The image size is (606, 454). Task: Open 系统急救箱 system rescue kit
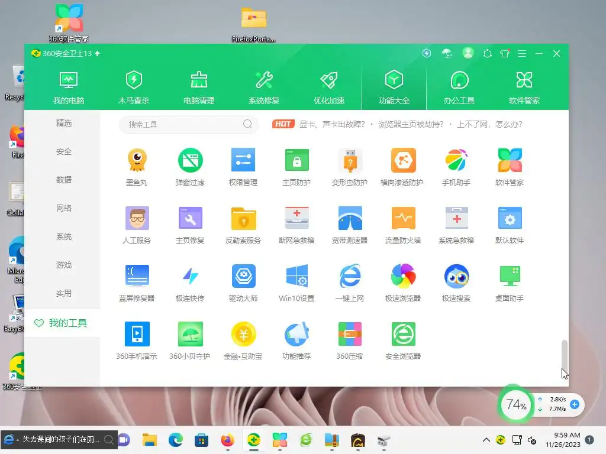456,225
